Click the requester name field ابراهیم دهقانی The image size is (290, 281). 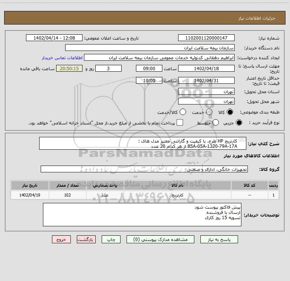click(x=159, y=58)
